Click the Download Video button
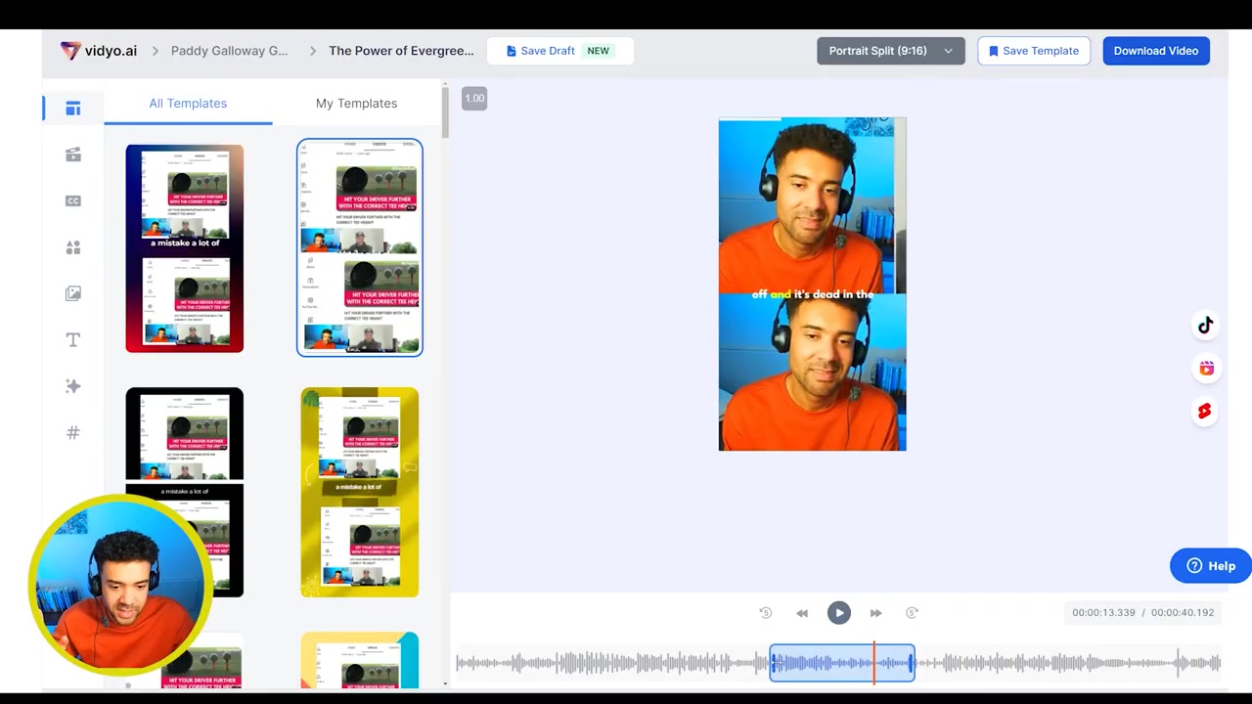The image size is (1252, 704). pyautogui.click(x=1156, y=51)
